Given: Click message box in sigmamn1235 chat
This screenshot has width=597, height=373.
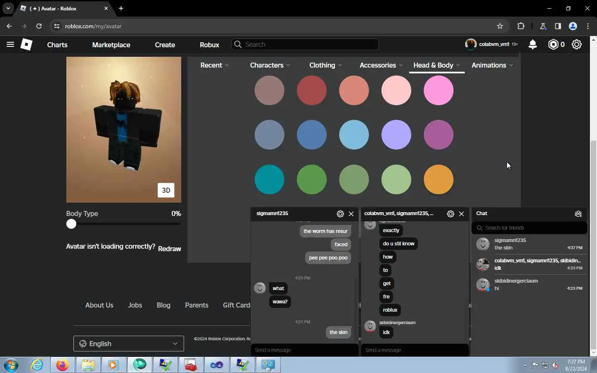Looking at the screenshot, I should click(305, 350).
